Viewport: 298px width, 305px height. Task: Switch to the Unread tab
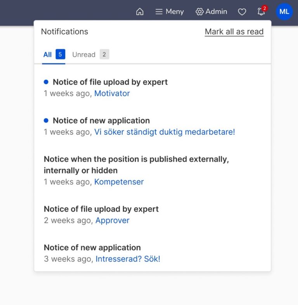pyautogui.click(x=83, y=54)
